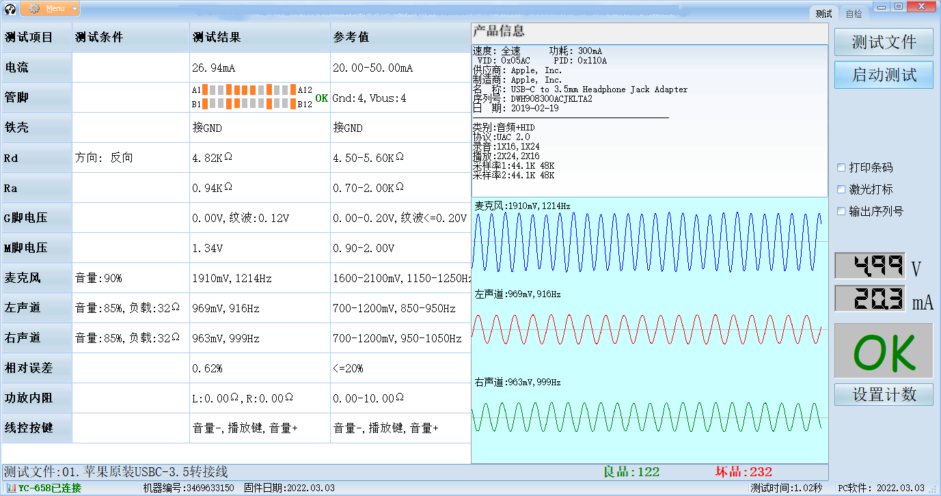Click the blue 麦克风 waveform graph
Viewport: 941px width, 496px height.
[x=649, y=242]
